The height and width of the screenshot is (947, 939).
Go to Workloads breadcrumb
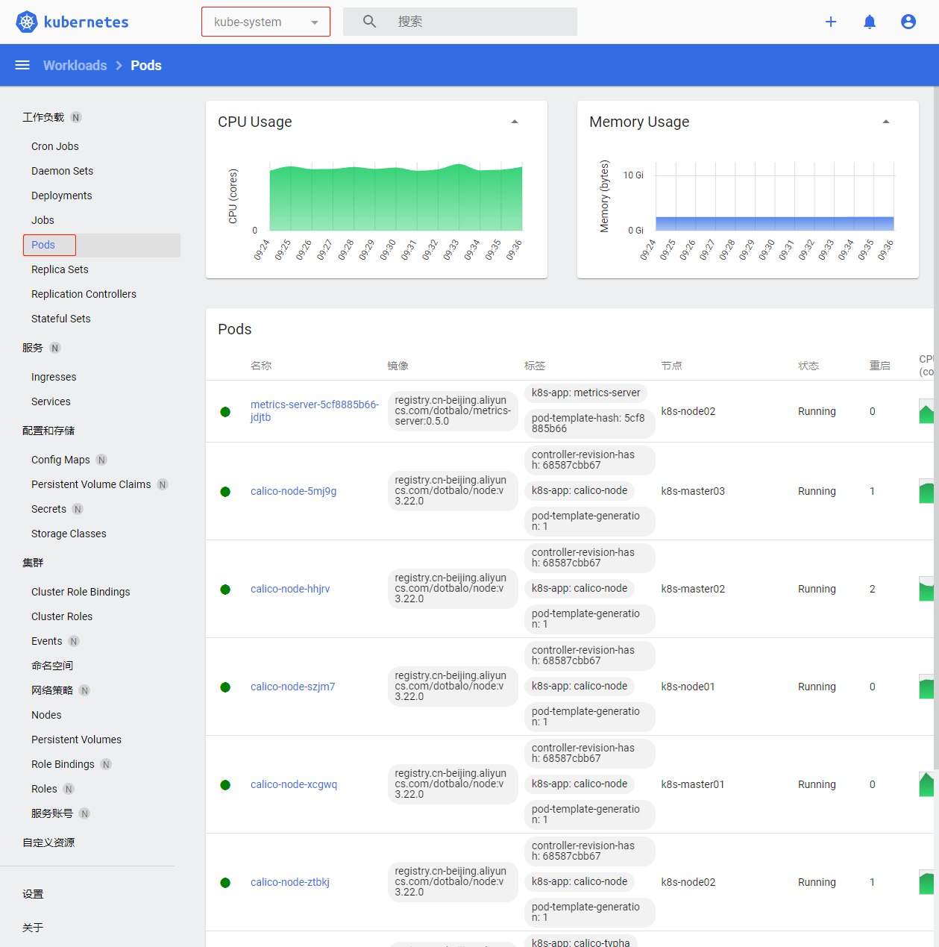(75, 66)
